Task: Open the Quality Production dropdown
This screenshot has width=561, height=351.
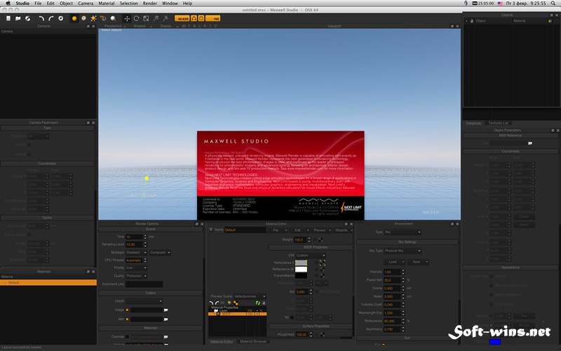Action: 136,276
